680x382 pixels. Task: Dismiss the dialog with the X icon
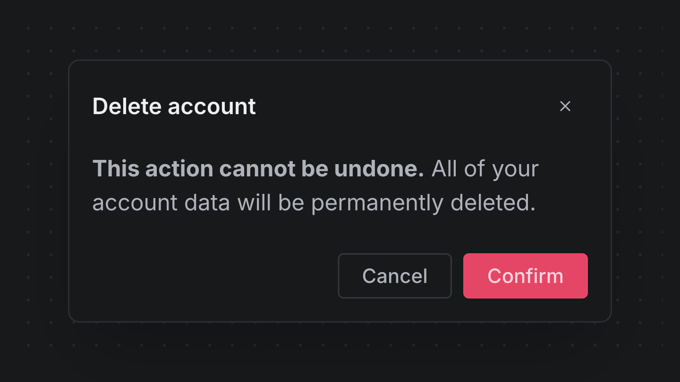click(565, 106)
